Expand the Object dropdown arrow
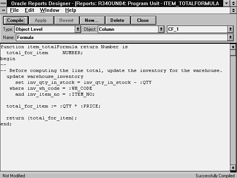 [161, 29]
